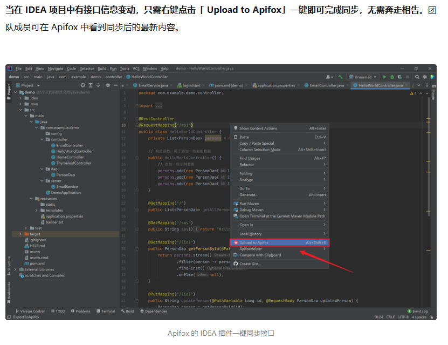This screenshot has height=345, width=448.
Task: Open the Navigate menu
Action: coord(56,69)
